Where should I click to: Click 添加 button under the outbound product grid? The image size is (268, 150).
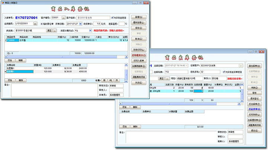click(x=124, y=107)
